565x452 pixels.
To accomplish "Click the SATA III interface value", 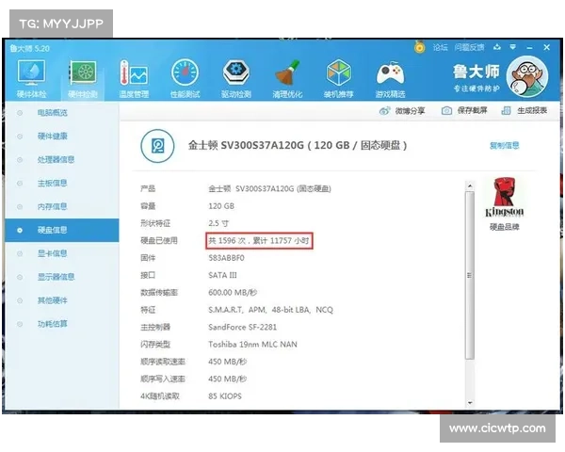I will pos(222,275).
